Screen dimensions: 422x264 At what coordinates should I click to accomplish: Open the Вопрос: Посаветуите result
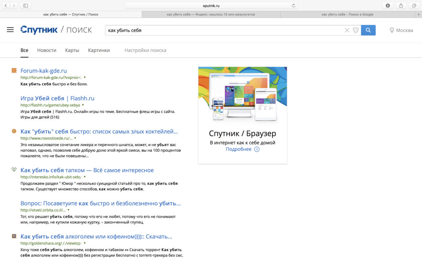pos(101,204)
